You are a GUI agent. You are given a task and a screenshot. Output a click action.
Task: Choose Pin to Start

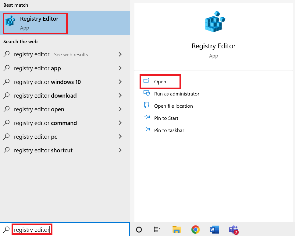(x=166, y=118)
